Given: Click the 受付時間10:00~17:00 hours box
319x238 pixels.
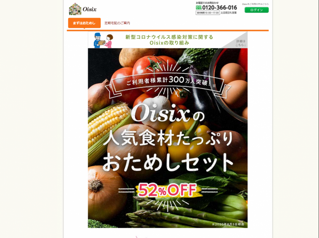Looking at the screenshot, I should [208, 13].
